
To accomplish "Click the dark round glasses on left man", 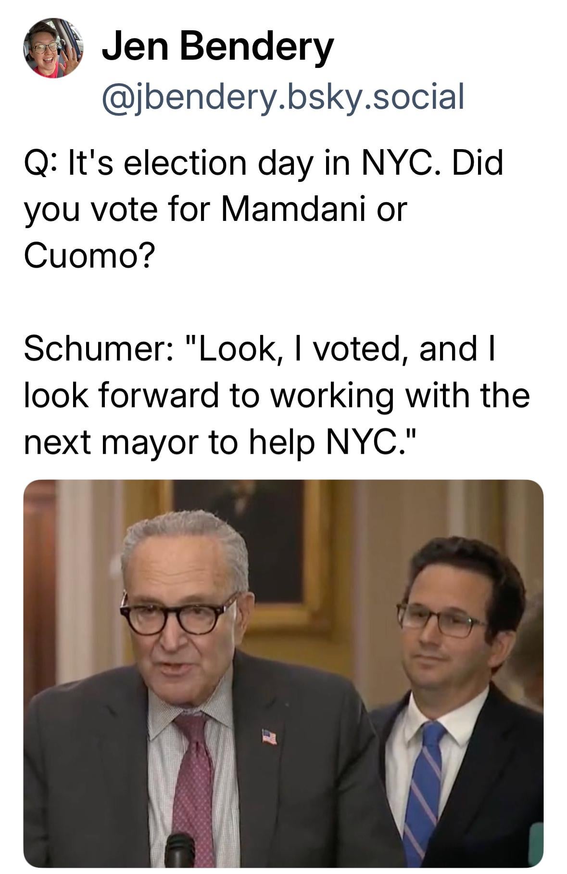I will click(179, 615).
